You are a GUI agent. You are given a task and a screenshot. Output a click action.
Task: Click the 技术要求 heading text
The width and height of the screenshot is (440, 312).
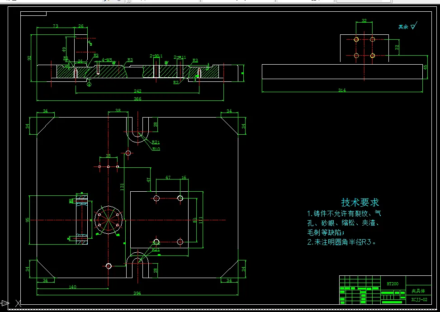coord(360,202)
